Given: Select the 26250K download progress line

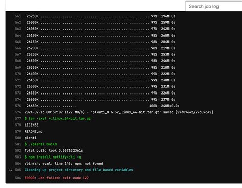Looking at the screenshot, I should click(x=101, y=54).
